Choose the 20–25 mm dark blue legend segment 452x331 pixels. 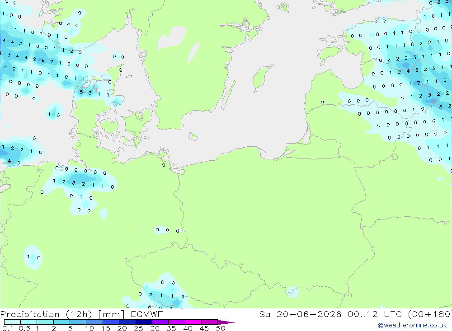pos(127,322)
